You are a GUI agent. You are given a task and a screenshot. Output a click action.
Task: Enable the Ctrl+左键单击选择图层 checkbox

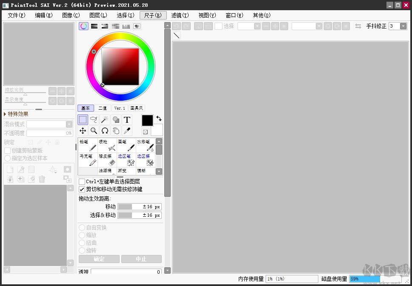[x=82, y=181]
